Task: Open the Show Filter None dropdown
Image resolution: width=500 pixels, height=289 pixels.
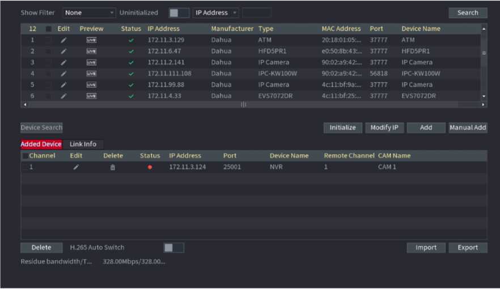Action: pyautogui.click(x=89, y=12)
